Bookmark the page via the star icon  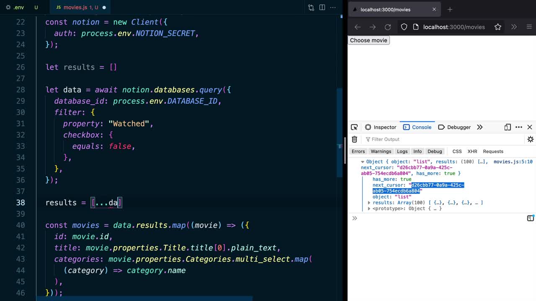(497, 27)
